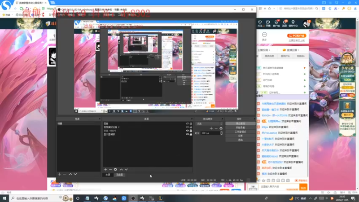Toggle lock on 视频捕获设备 2 source
This screenshot has width=359, height=202.
click(x=191, y=127)
